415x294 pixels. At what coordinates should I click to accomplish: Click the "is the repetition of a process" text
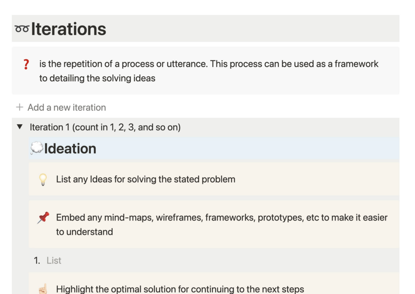(209, 64)
